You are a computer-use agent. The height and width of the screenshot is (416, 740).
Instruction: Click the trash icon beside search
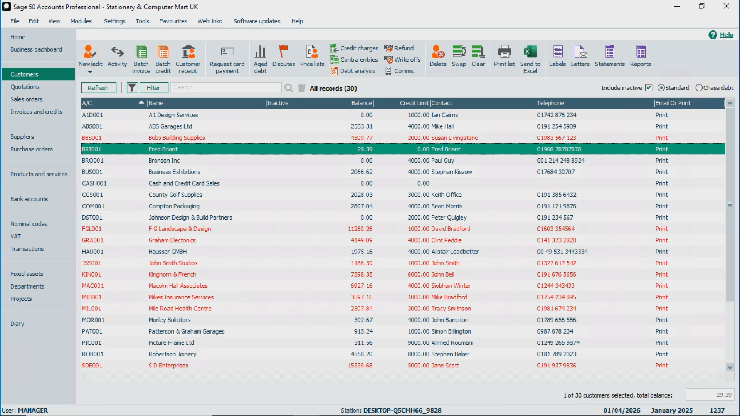(x=302, y=88)
